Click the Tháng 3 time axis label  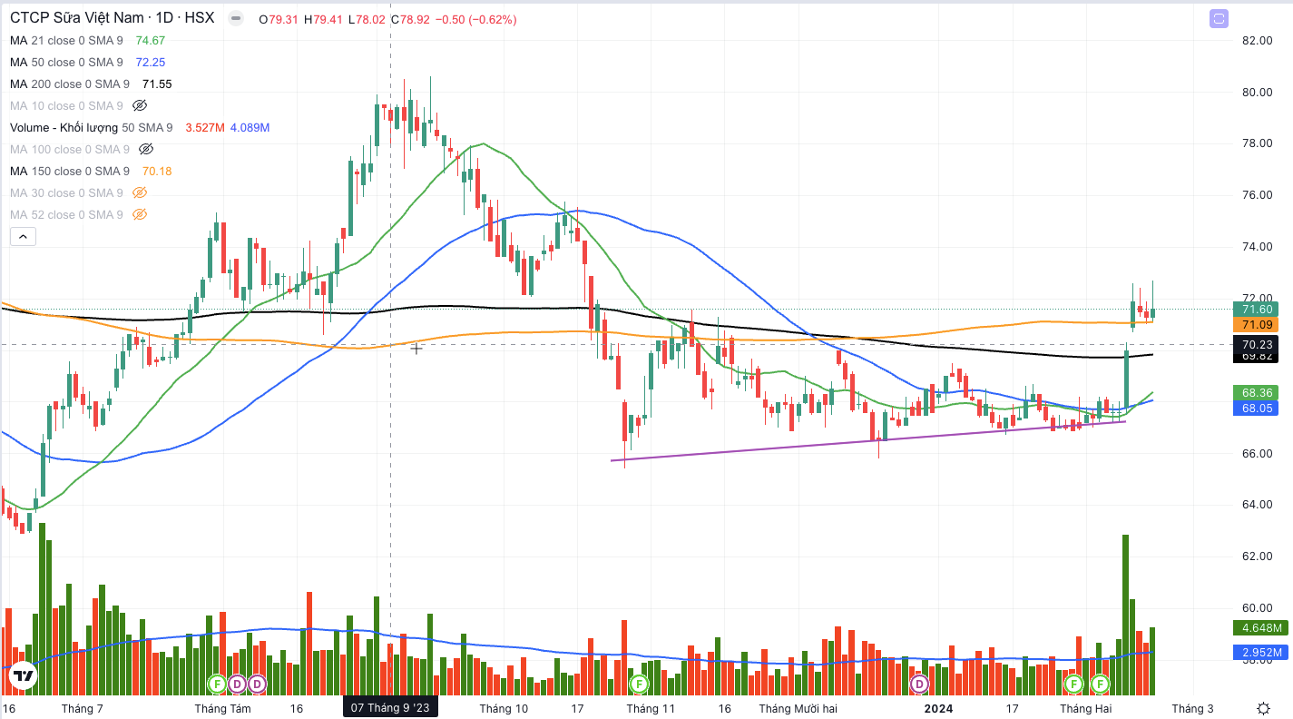pos(1192,708)
